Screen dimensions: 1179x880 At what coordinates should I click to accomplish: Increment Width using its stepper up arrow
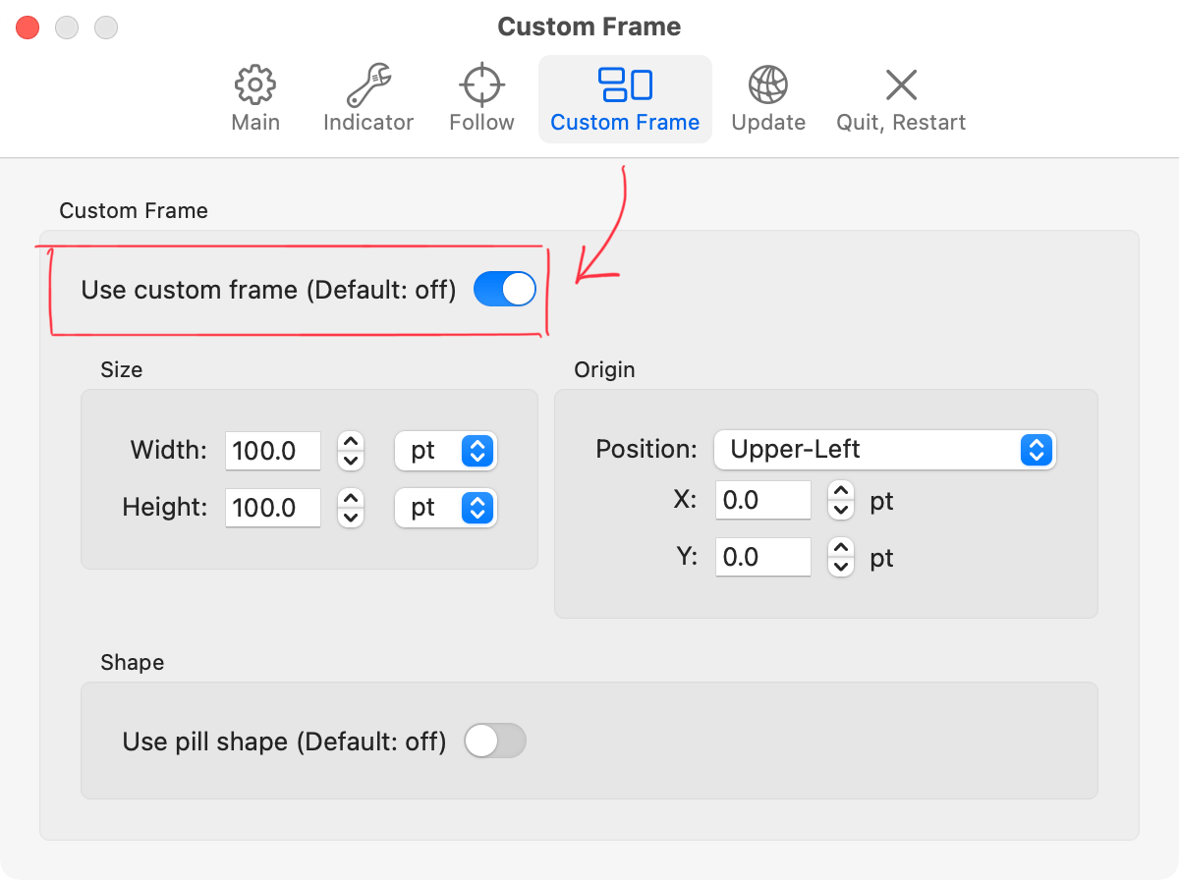(x=351, y=442)
